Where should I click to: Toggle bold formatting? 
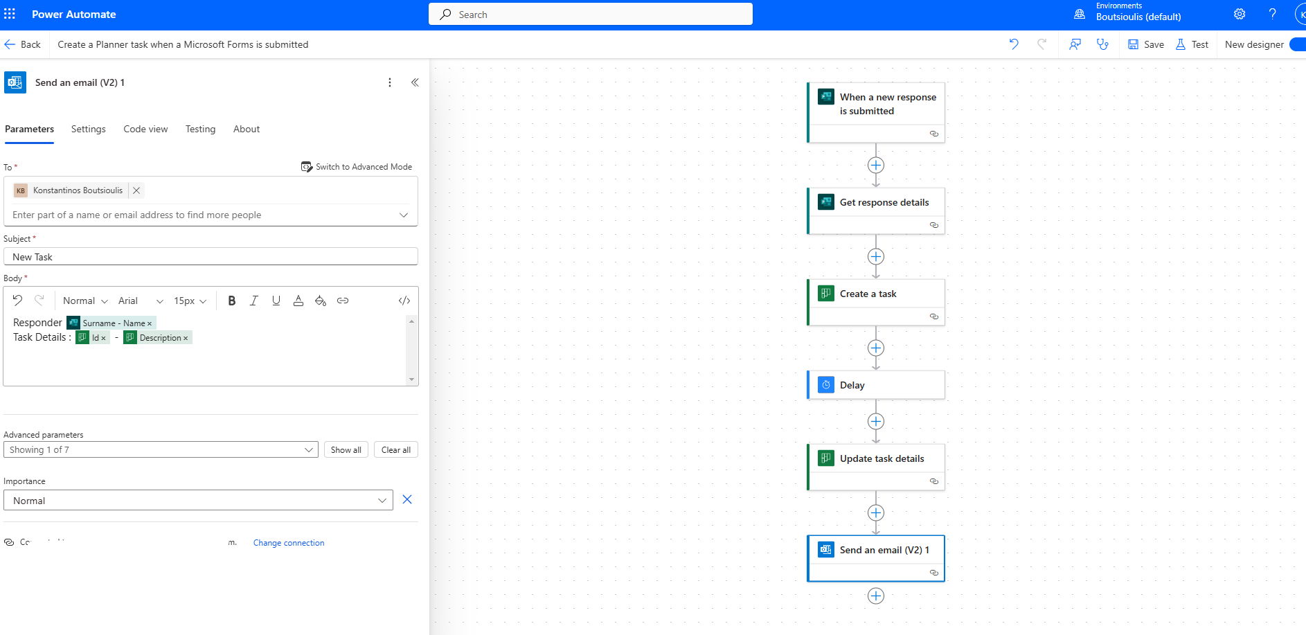click(232, 301)
